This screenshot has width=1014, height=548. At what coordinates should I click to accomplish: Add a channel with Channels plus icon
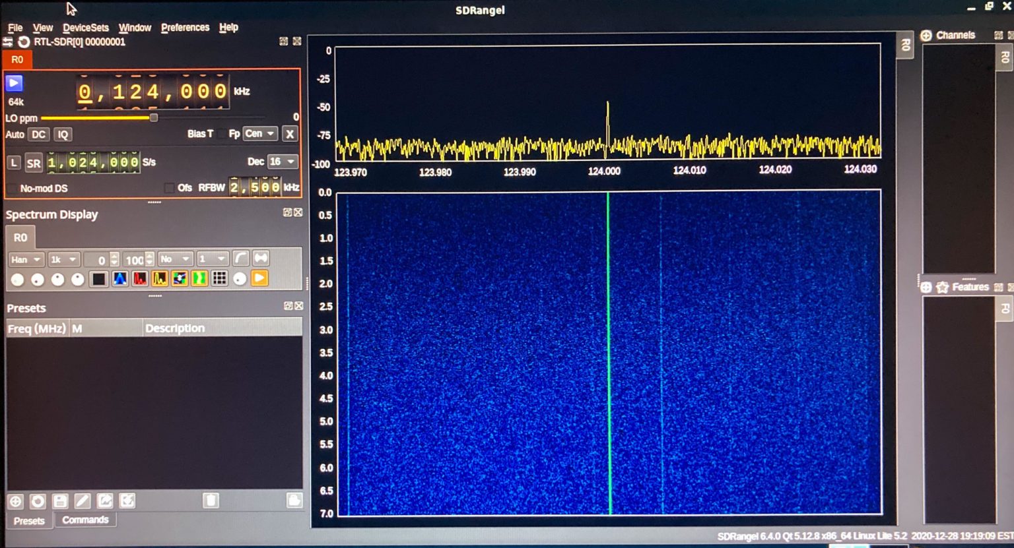[926, 36]
